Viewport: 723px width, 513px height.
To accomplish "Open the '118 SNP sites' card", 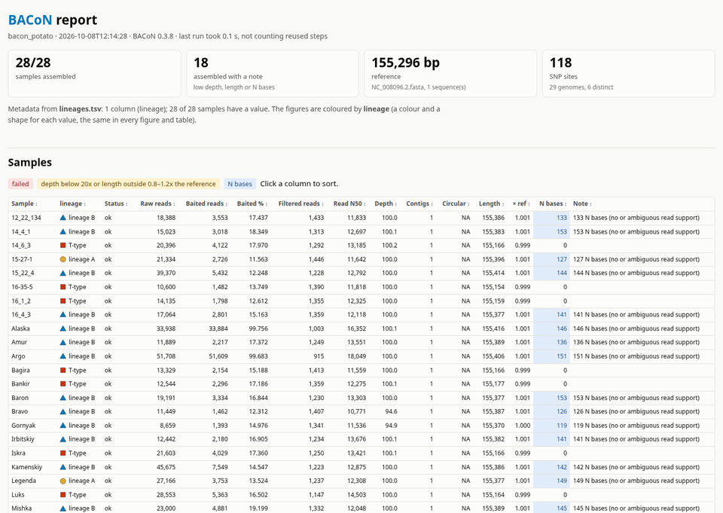I will click(x=628, y=73).
